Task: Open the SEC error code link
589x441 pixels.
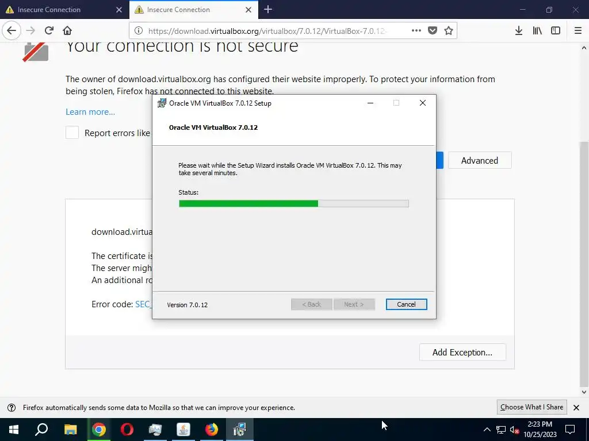Action: (143, 304)
